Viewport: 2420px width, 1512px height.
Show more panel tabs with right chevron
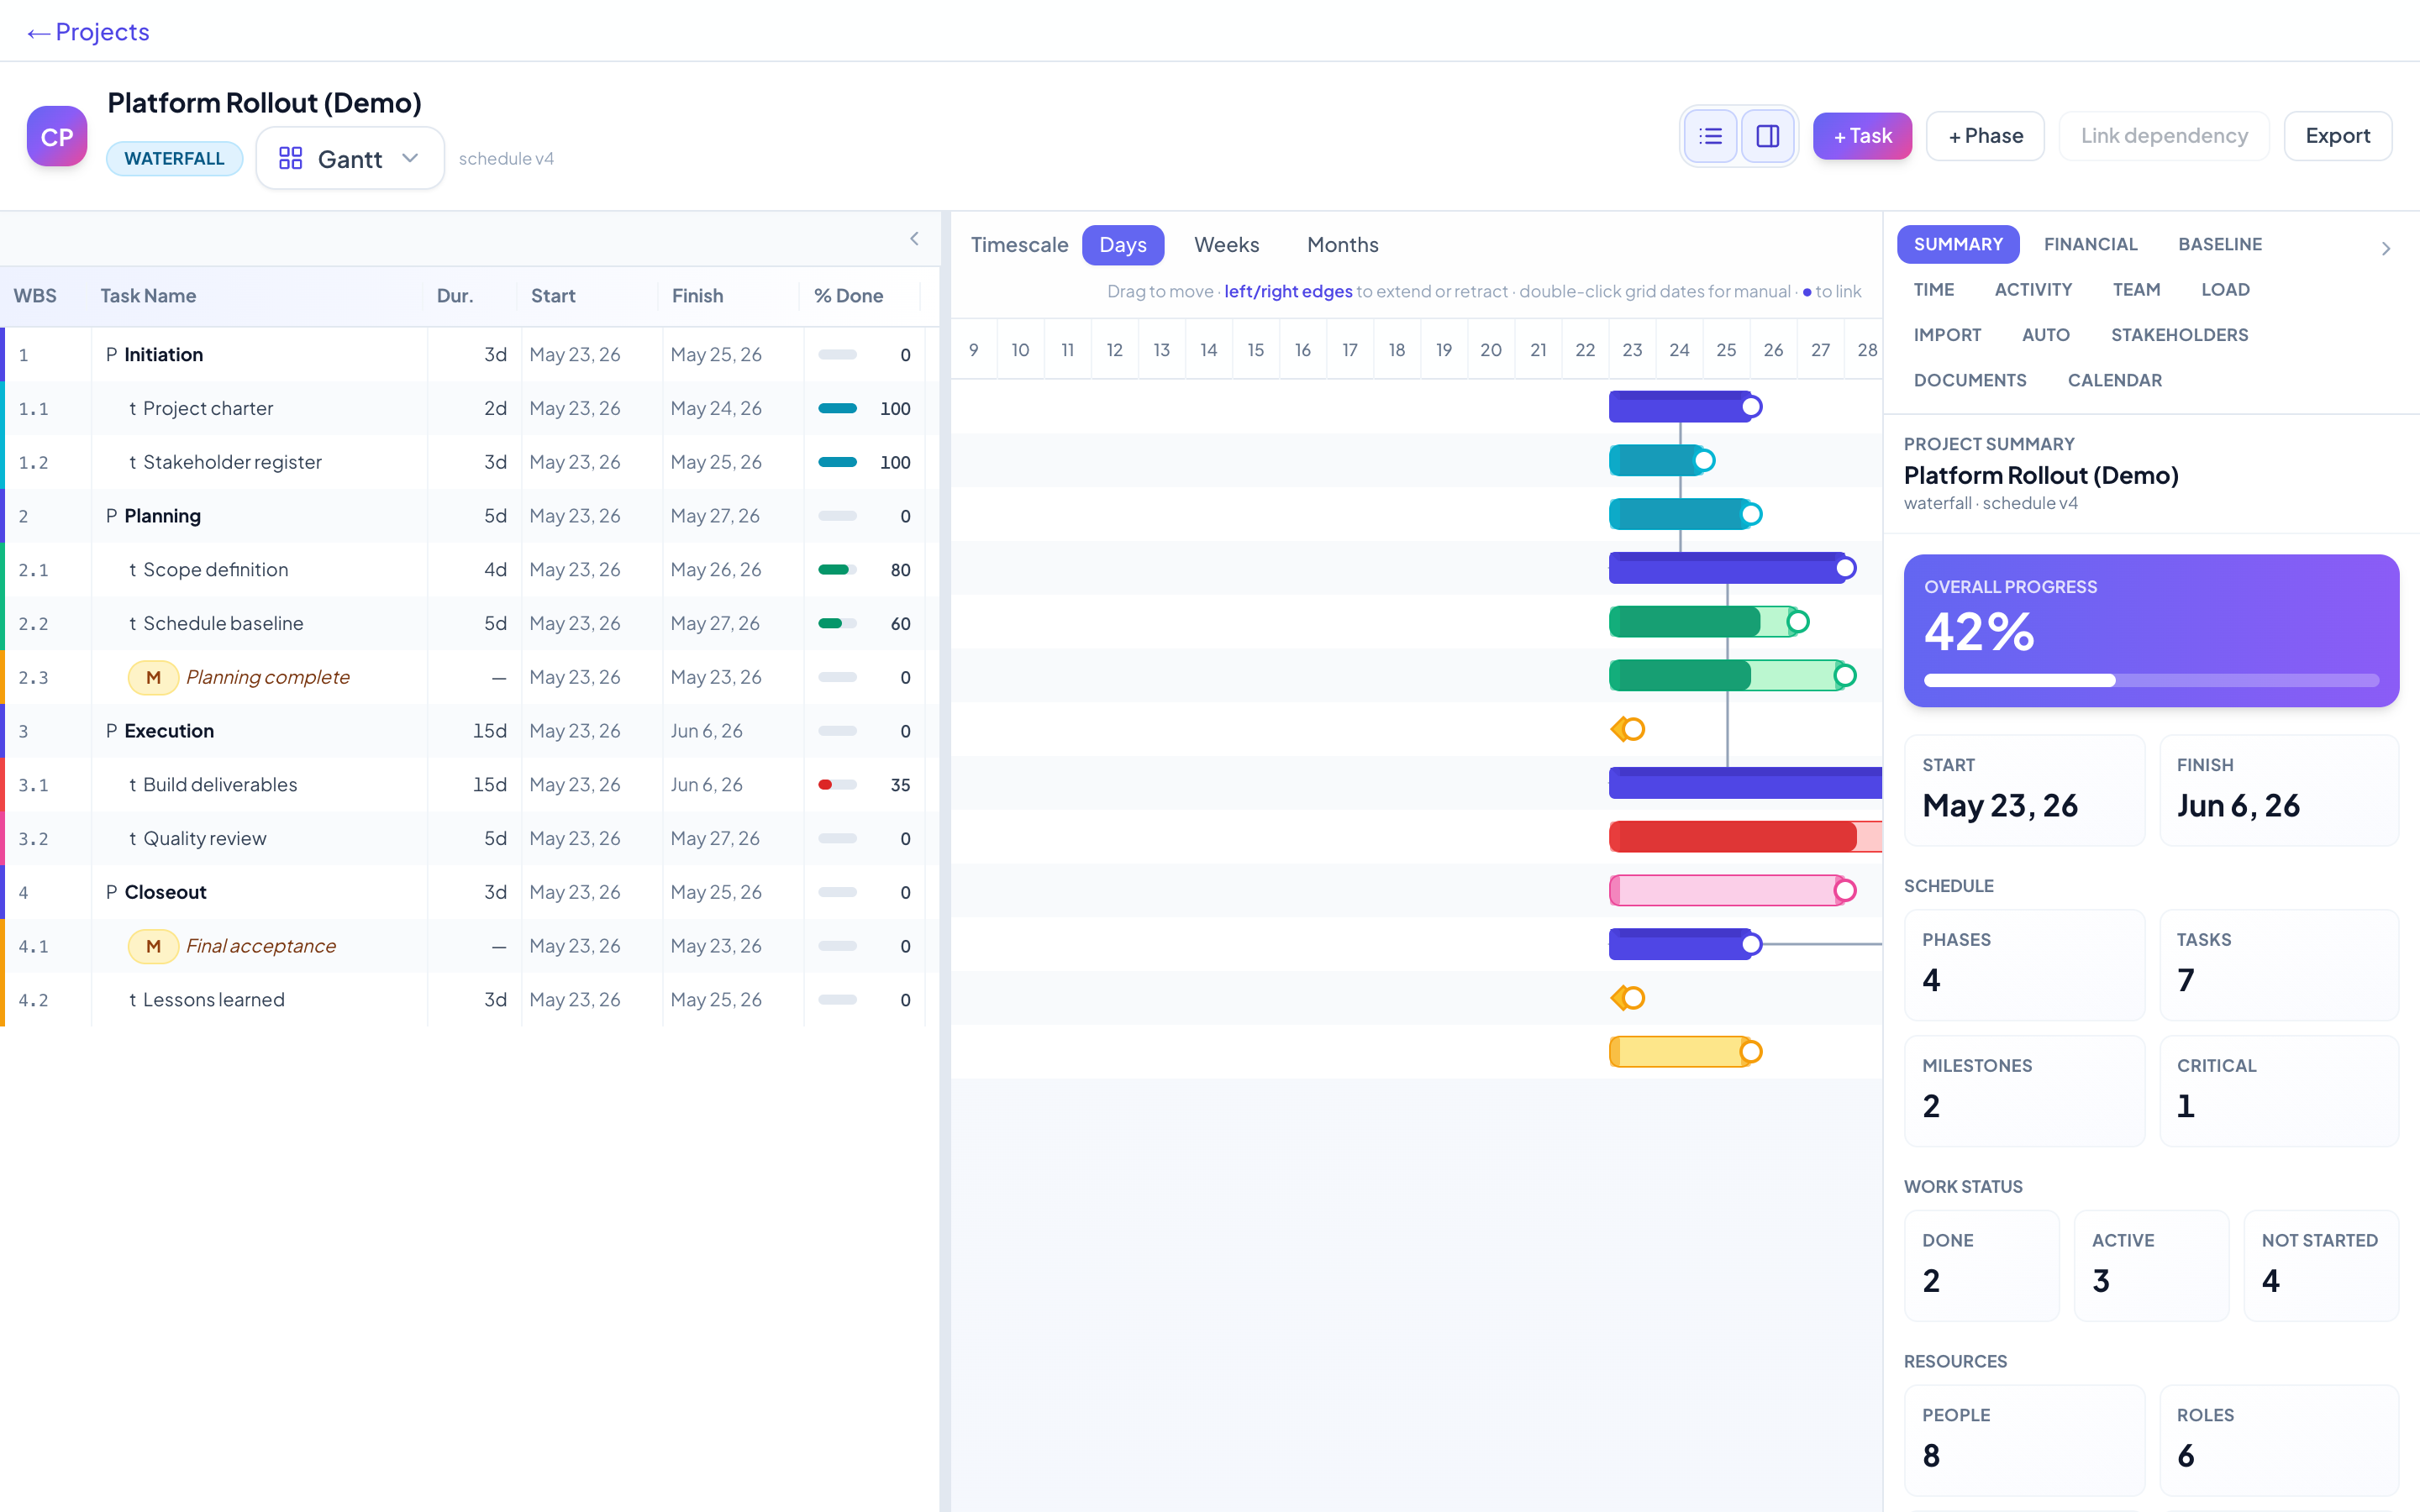coord(2386,248)
